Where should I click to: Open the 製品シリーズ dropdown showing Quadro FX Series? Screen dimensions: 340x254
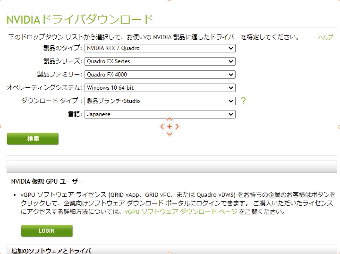[160, 61]
